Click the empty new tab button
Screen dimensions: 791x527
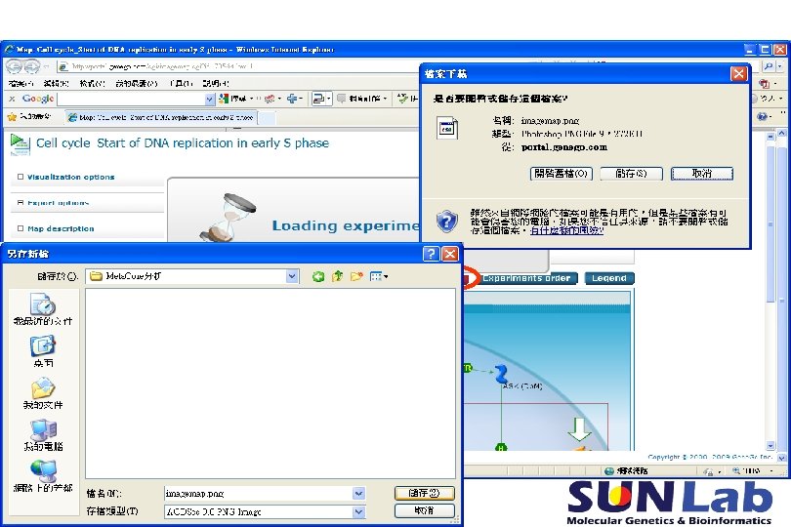point(267,117)
